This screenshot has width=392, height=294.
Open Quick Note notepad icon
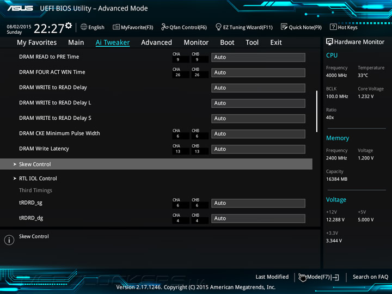point(284,27)
